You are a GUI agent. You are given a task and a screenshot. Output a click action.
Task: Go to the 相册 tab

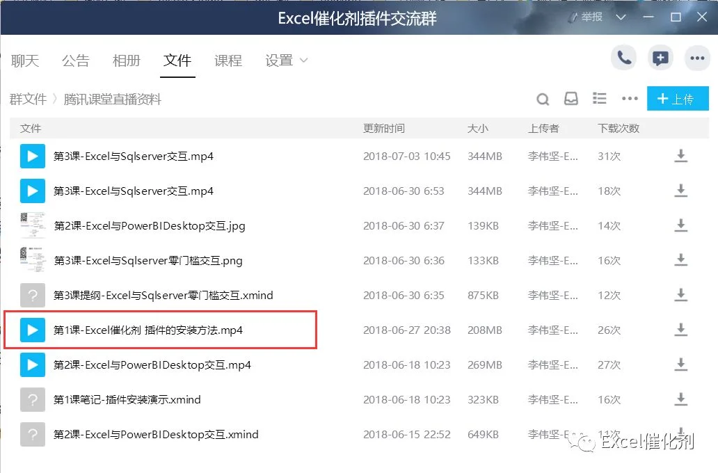click(x=127, y=60)
